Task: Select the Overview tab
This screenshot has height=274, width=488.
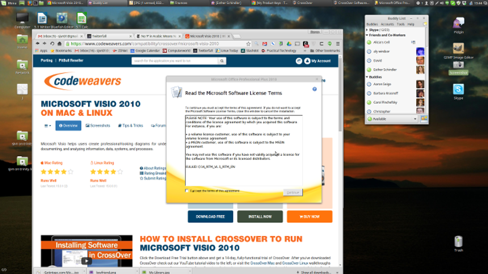Action: (x=68, y=126)
